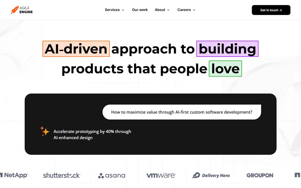Expand the About dropdown chevron

click(x=168, y=10)
